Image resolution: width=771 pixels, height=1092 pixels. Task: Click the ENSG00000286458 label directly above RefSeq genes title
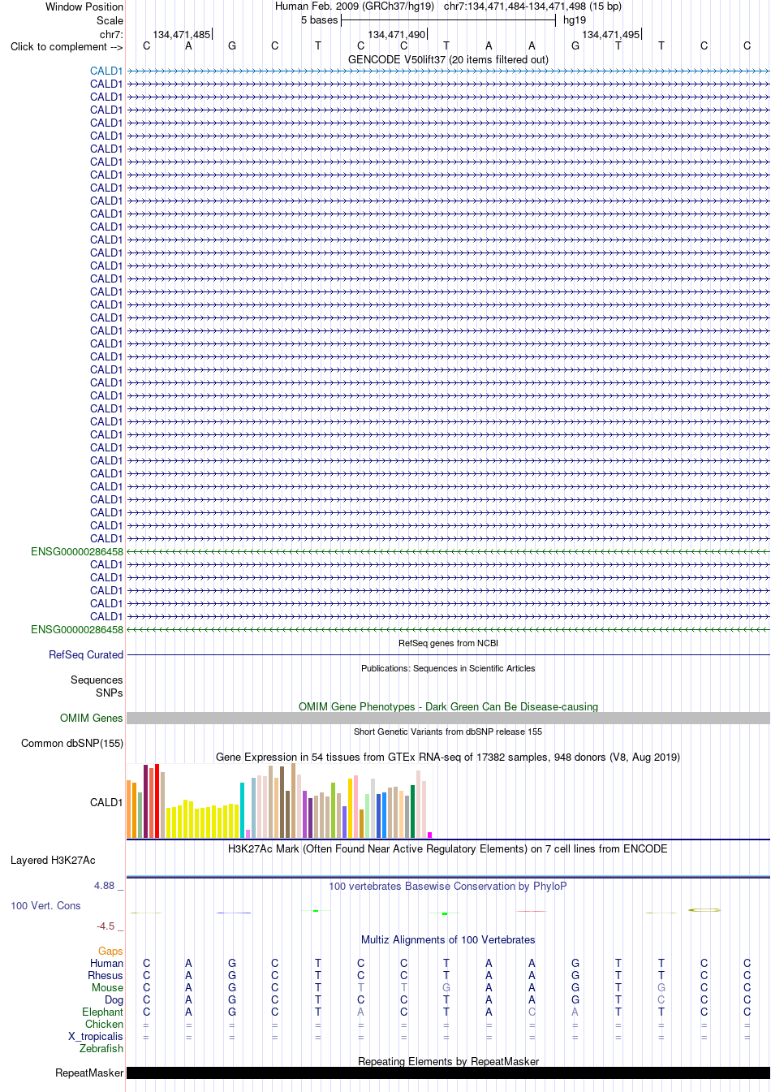tap(77, 630)
